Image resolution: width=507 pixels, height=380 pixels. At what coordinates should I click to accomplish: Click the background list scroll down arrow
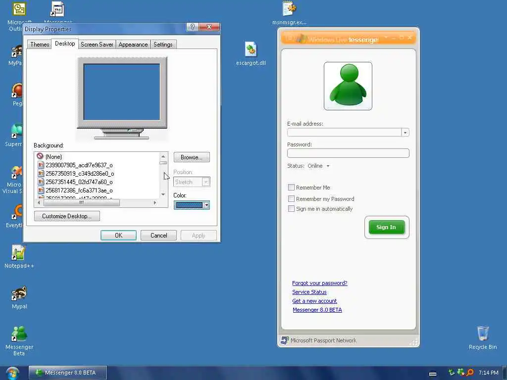tap(163, 194)
